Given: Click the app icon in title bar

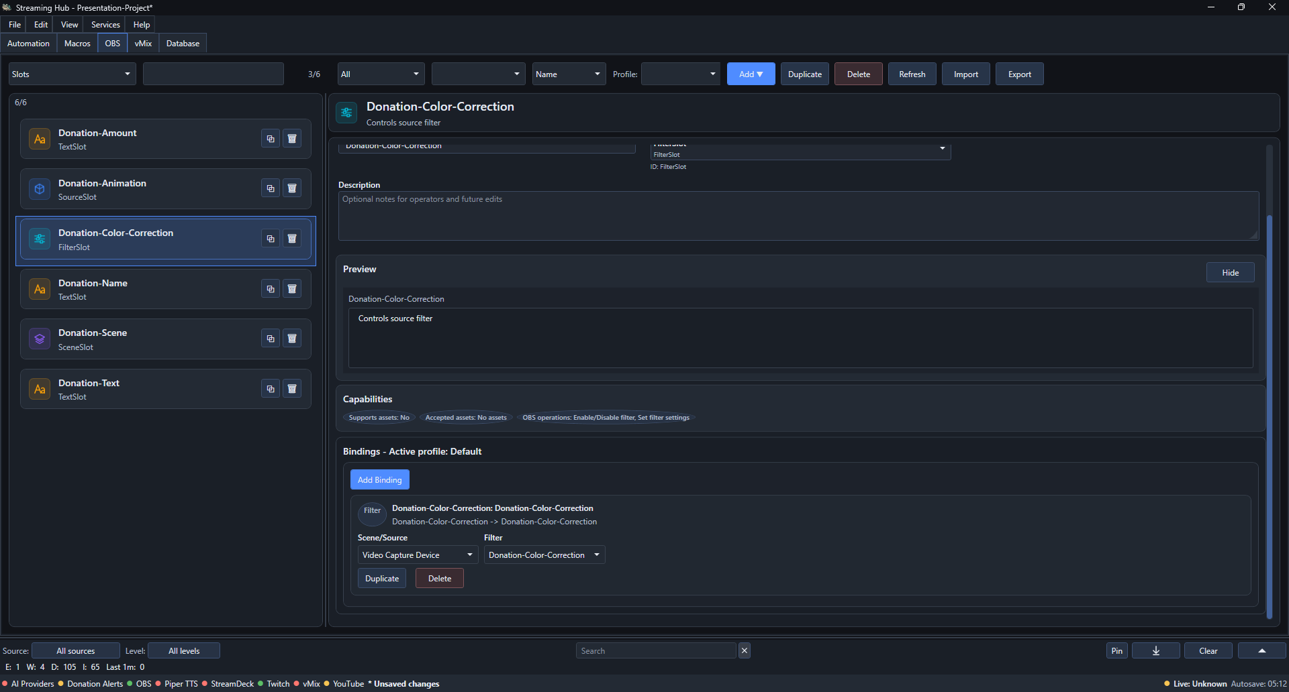Looking at the screenshot, I should [7, 7].
